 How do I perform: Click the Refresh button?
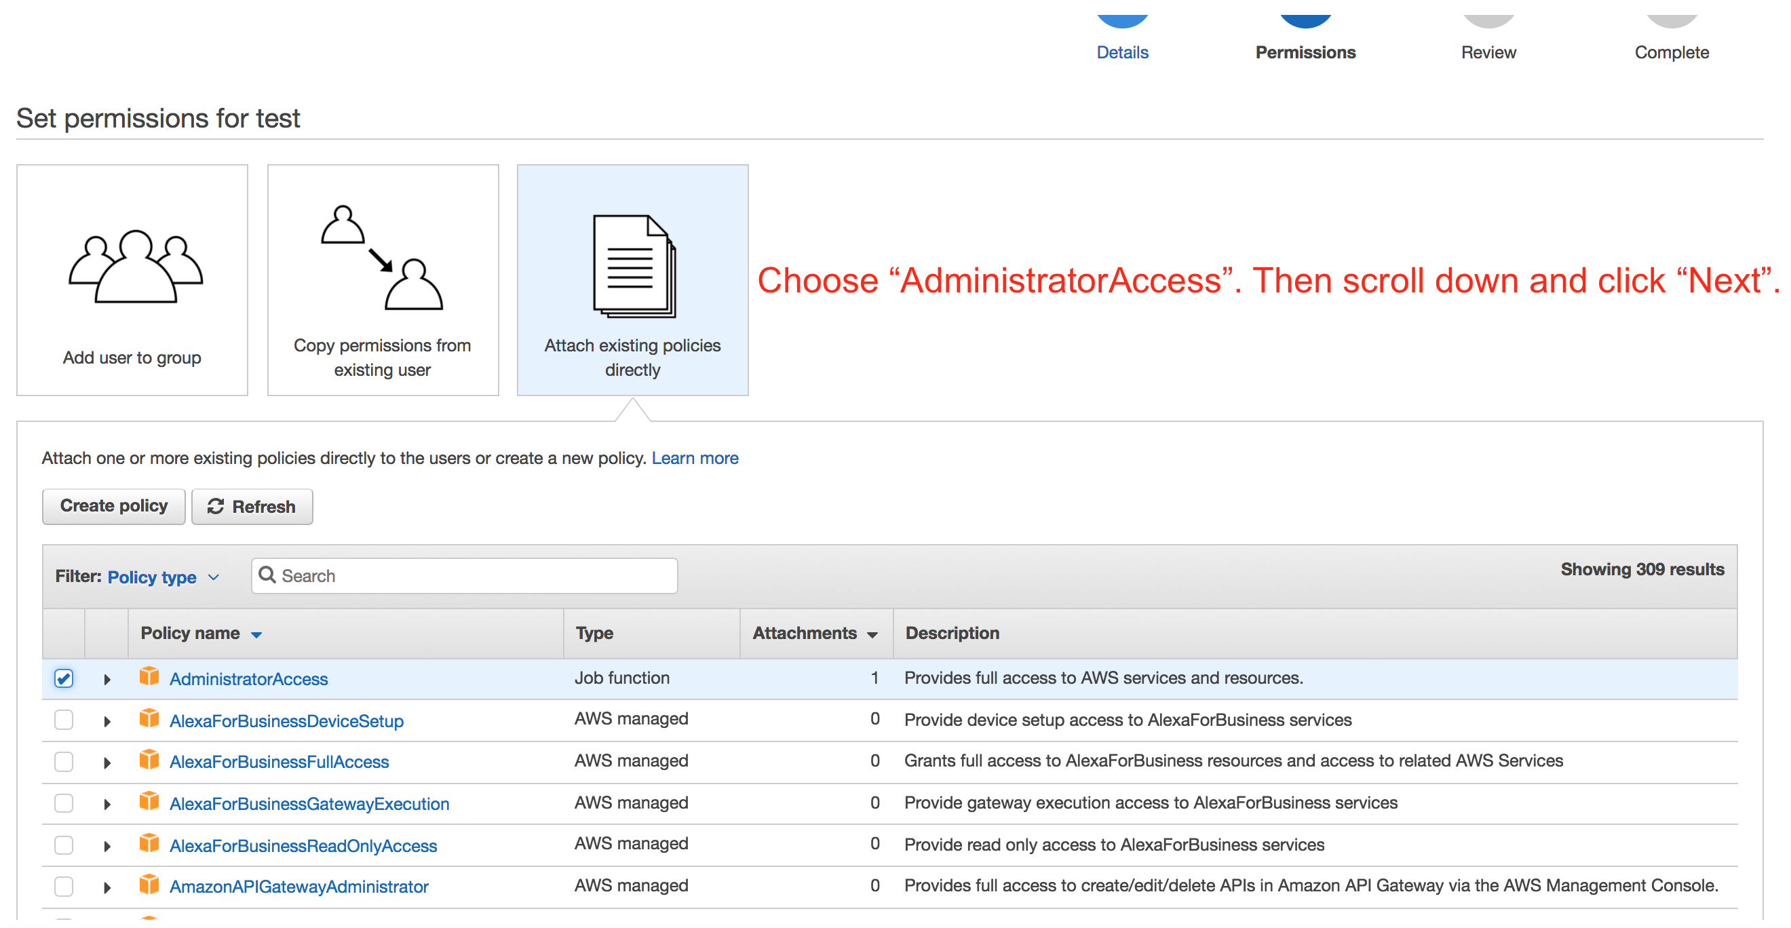pos(252,507)
